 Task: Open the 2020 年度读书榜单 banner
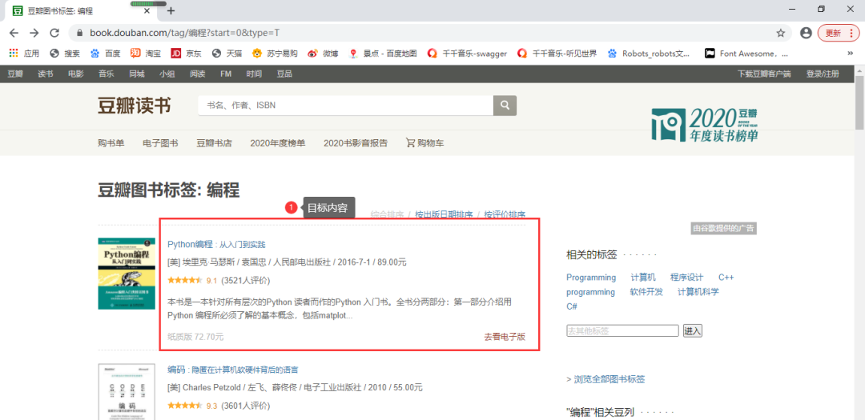(x=705, y=125)
